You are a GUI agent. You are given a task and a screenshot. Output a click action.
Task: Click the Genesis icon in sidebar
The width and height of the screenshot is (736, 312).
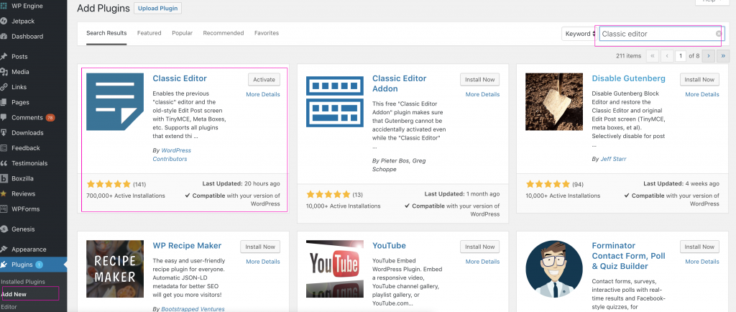4,229
